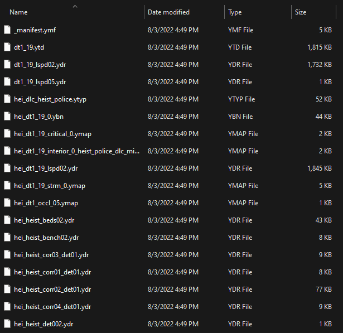The image size is (343, 333).
Task: Sort files by the Date modified column
Action: pos(168,12)
